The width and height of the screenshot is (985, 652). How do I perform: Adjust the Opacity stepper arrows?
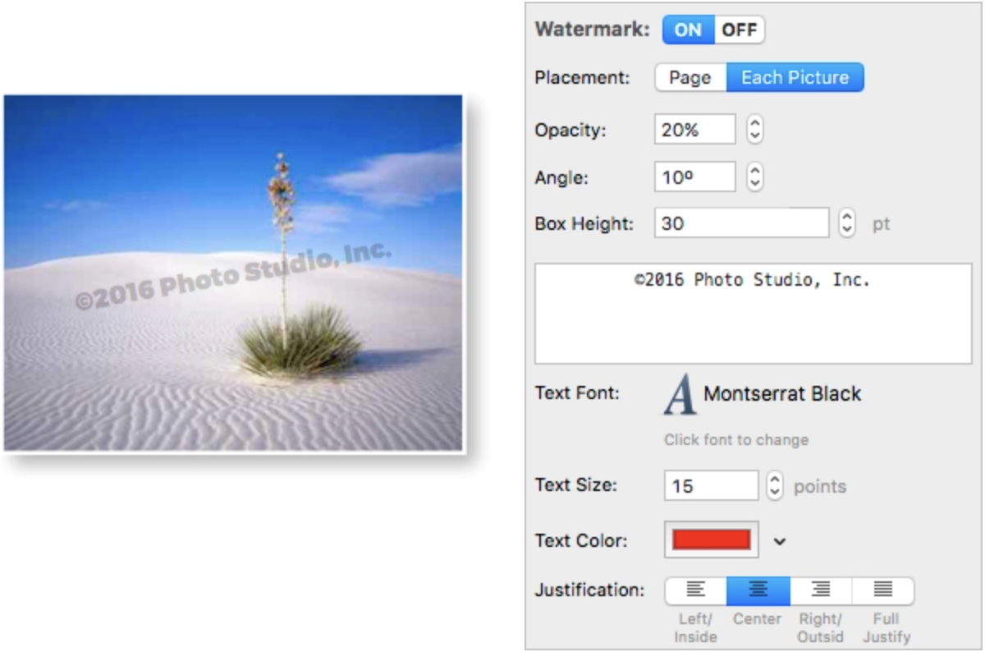pos(755,130)
